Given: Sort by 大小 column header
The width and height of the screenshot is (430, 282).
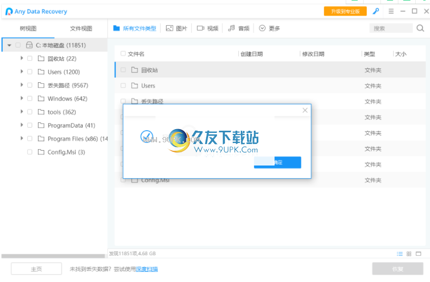Looking at the screenshot, I should click(x=400, y=54).
